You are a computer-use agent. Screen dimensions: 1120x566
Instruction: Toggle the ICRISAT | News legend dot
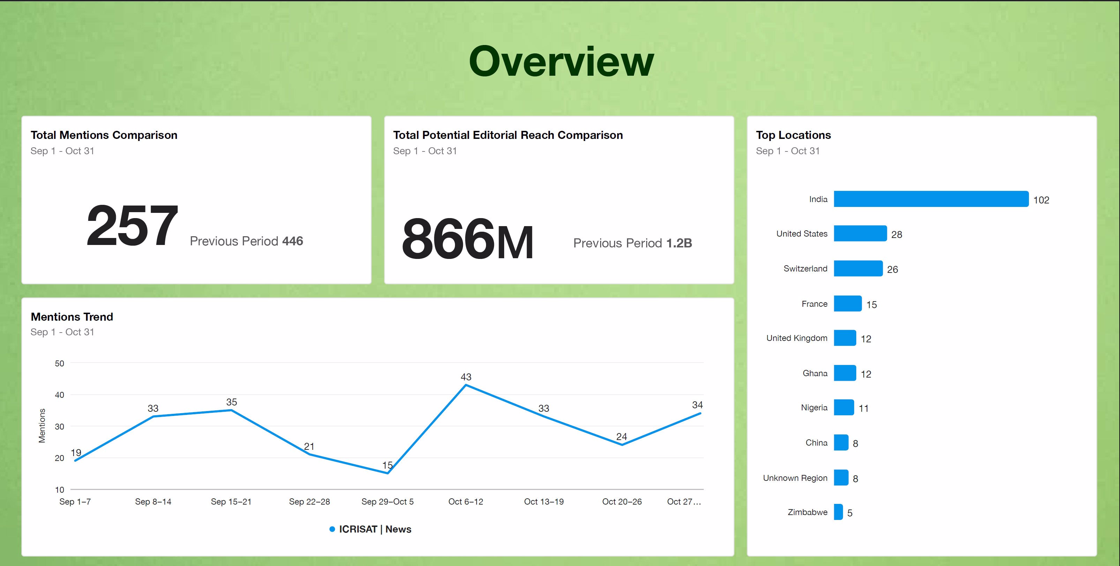point(332,529)
